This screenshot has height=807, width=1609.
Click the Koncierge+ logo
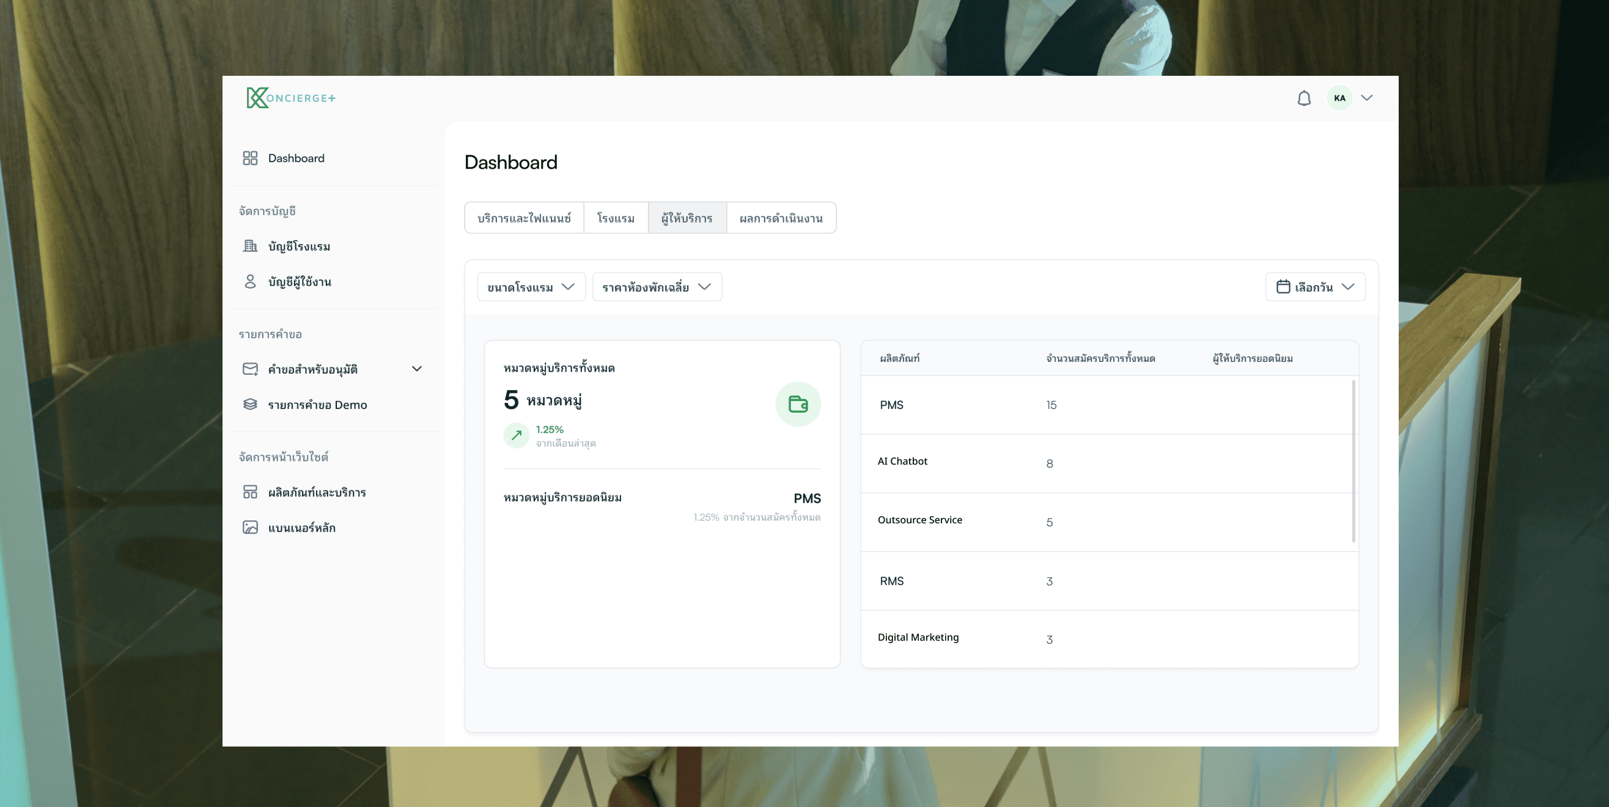[x=291, y=98]
